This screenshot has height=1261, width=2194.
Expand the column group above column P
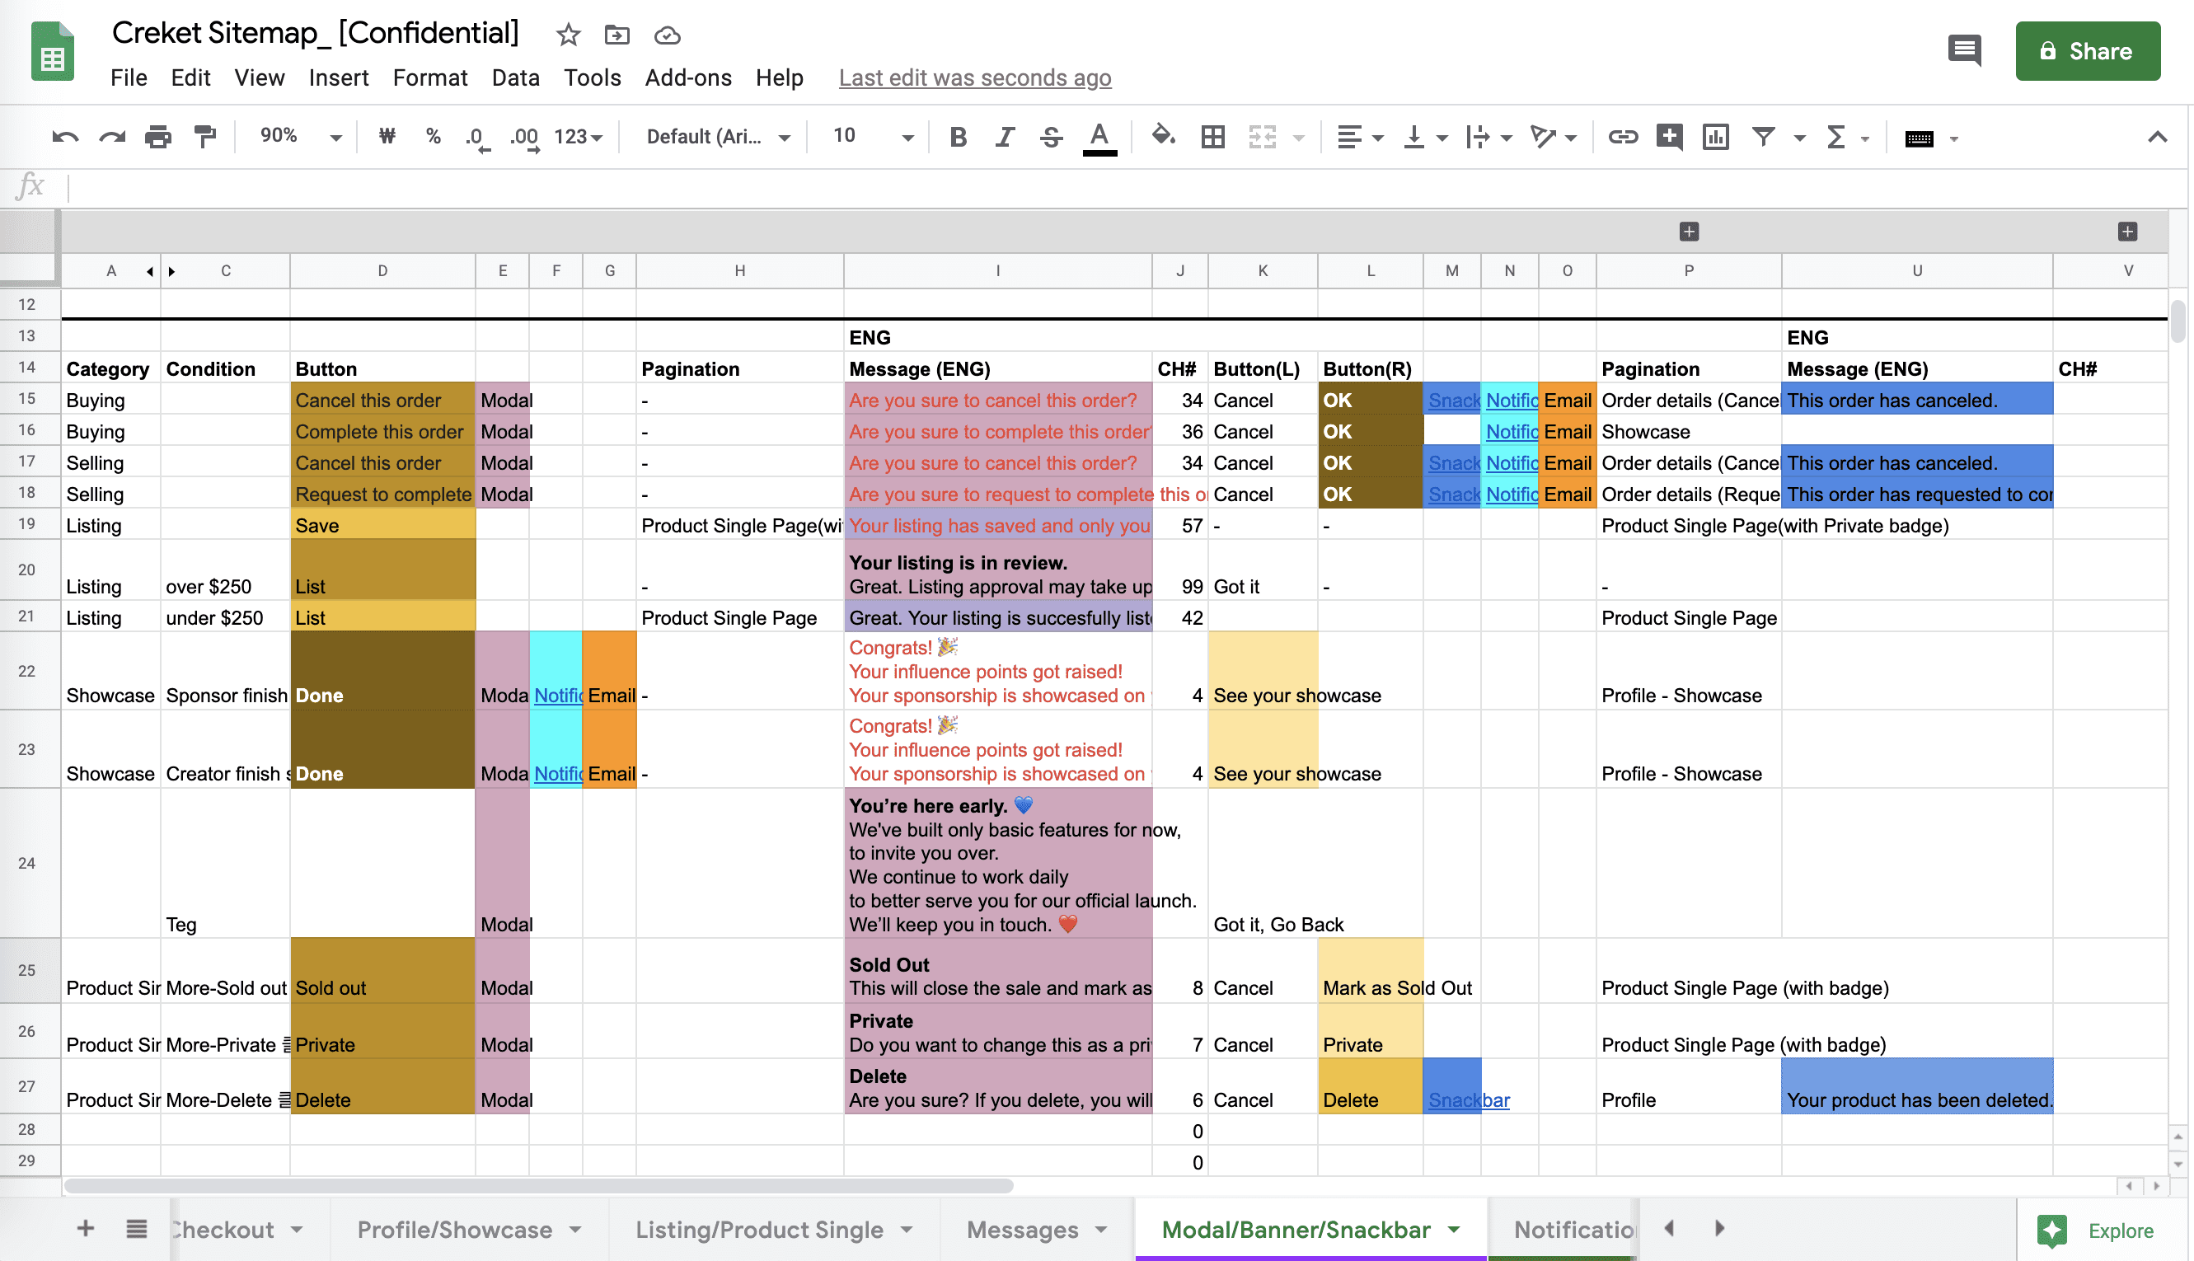click(1689, 232)
